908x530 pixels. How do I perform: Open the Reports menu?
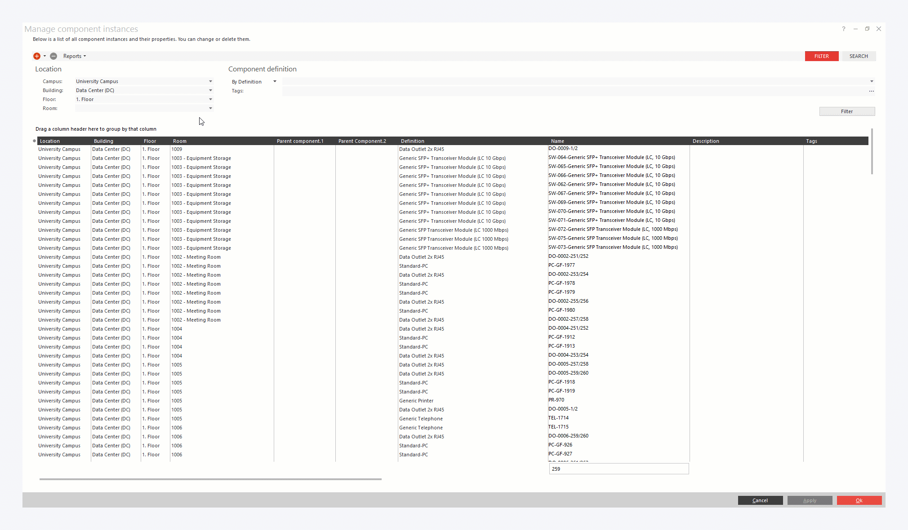[74, 56]
